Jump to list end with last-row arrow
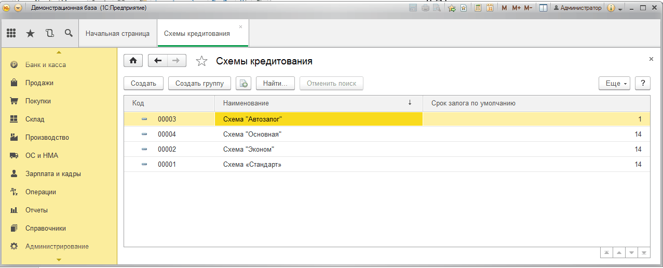 [x=644, y=252]
